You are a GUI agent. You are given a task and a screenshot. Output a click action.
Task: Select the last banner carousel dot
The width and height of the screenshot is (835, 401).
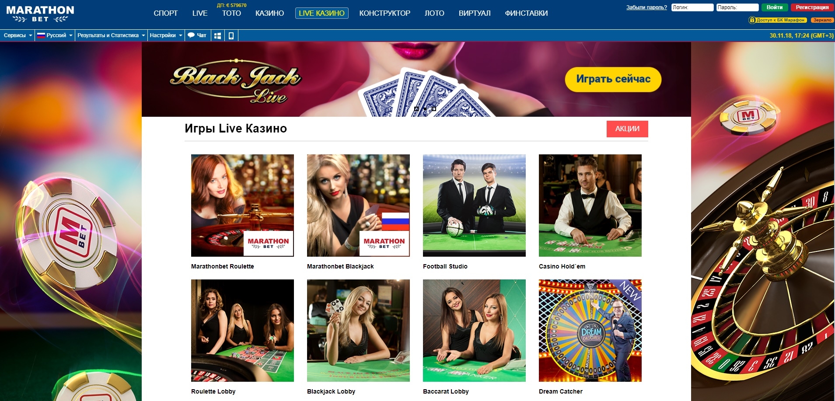434,109
